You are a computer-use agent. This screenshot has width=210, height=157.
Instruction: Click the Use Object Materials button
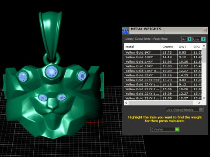(x=184, y=109)
